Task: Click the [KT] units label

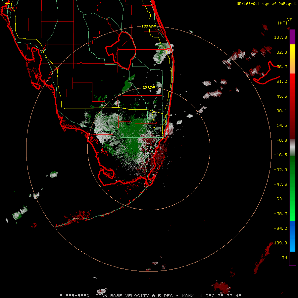Action: pyautogui.click(x=282, y=23)
